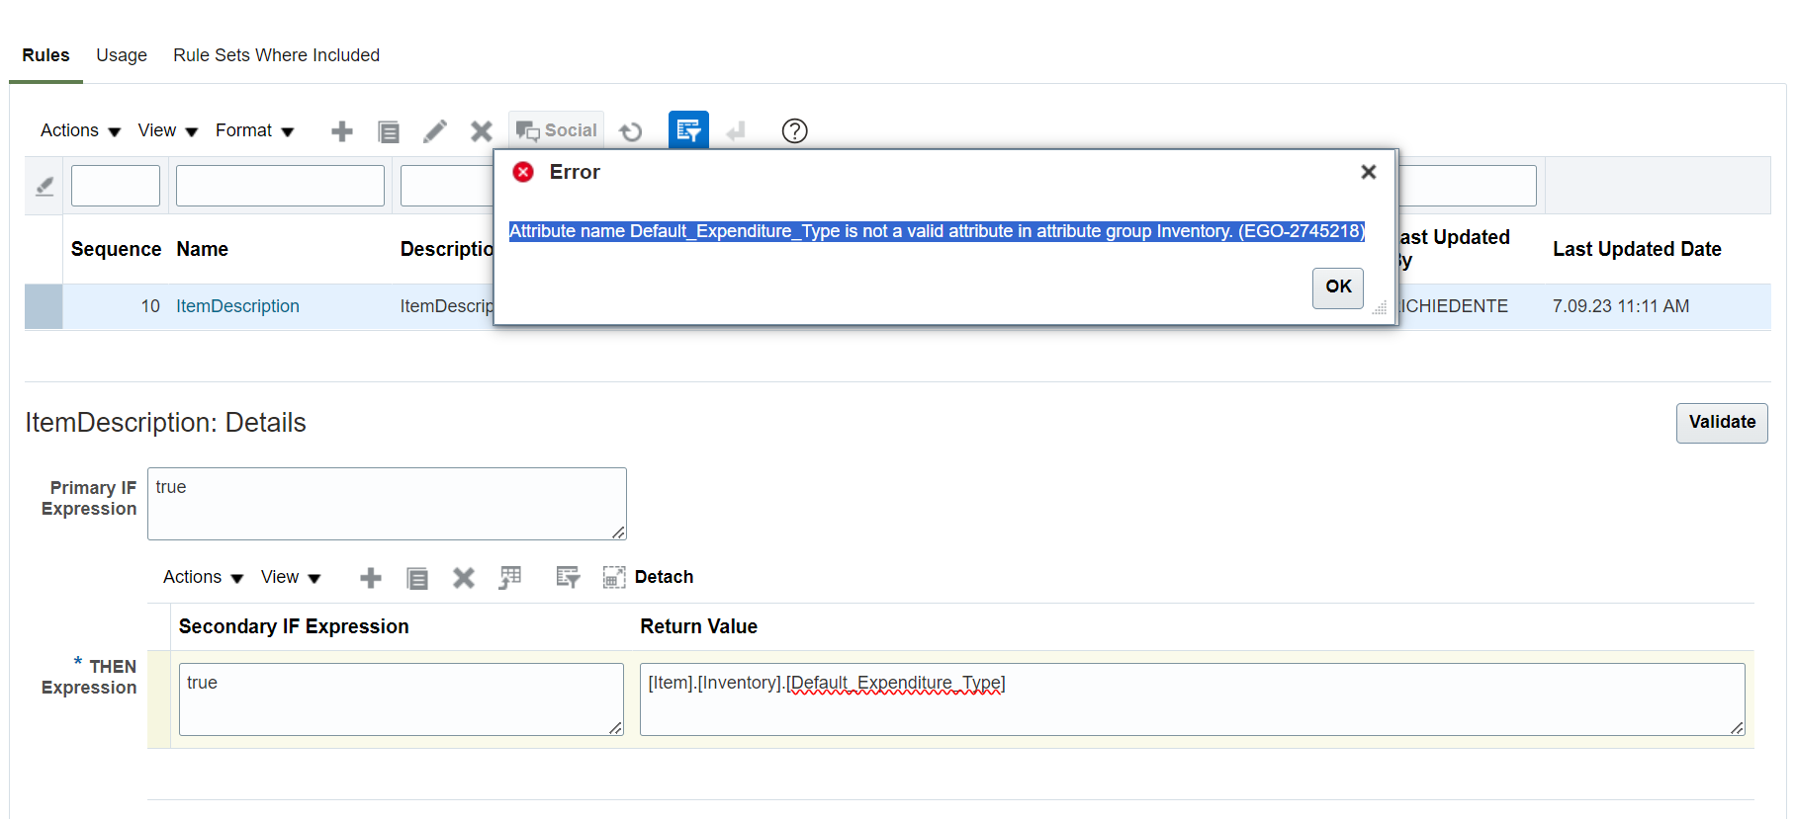Viewport: 1796px width, 819px height.
Task: Open the View menu above Secondary IF Expression
Action: 291,577
